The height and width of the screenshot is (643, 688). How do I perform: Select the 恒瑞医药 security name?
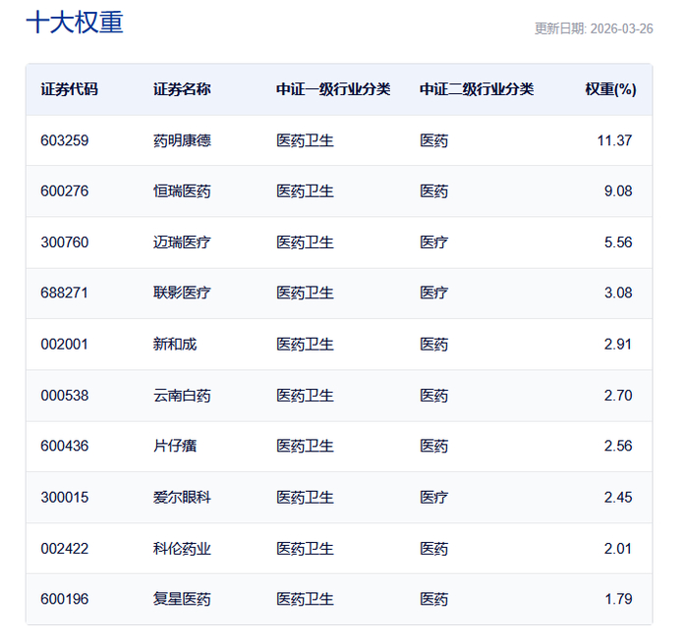182,191
